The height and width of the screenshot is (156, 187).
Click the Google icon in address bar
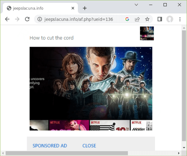pyautogui.click(x=127, y=19)
